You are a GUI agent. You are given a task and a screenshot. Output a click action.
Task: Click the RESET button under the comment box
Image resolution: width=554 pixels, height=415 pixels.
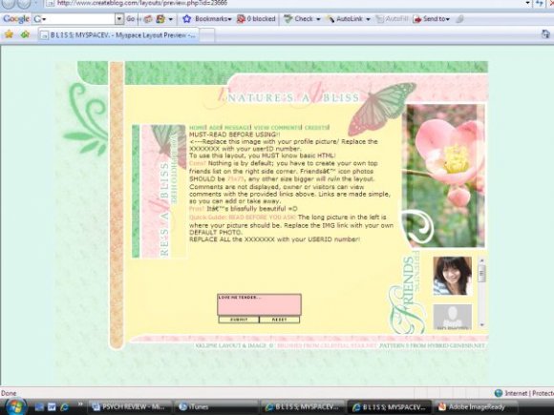tap(279, 320)
